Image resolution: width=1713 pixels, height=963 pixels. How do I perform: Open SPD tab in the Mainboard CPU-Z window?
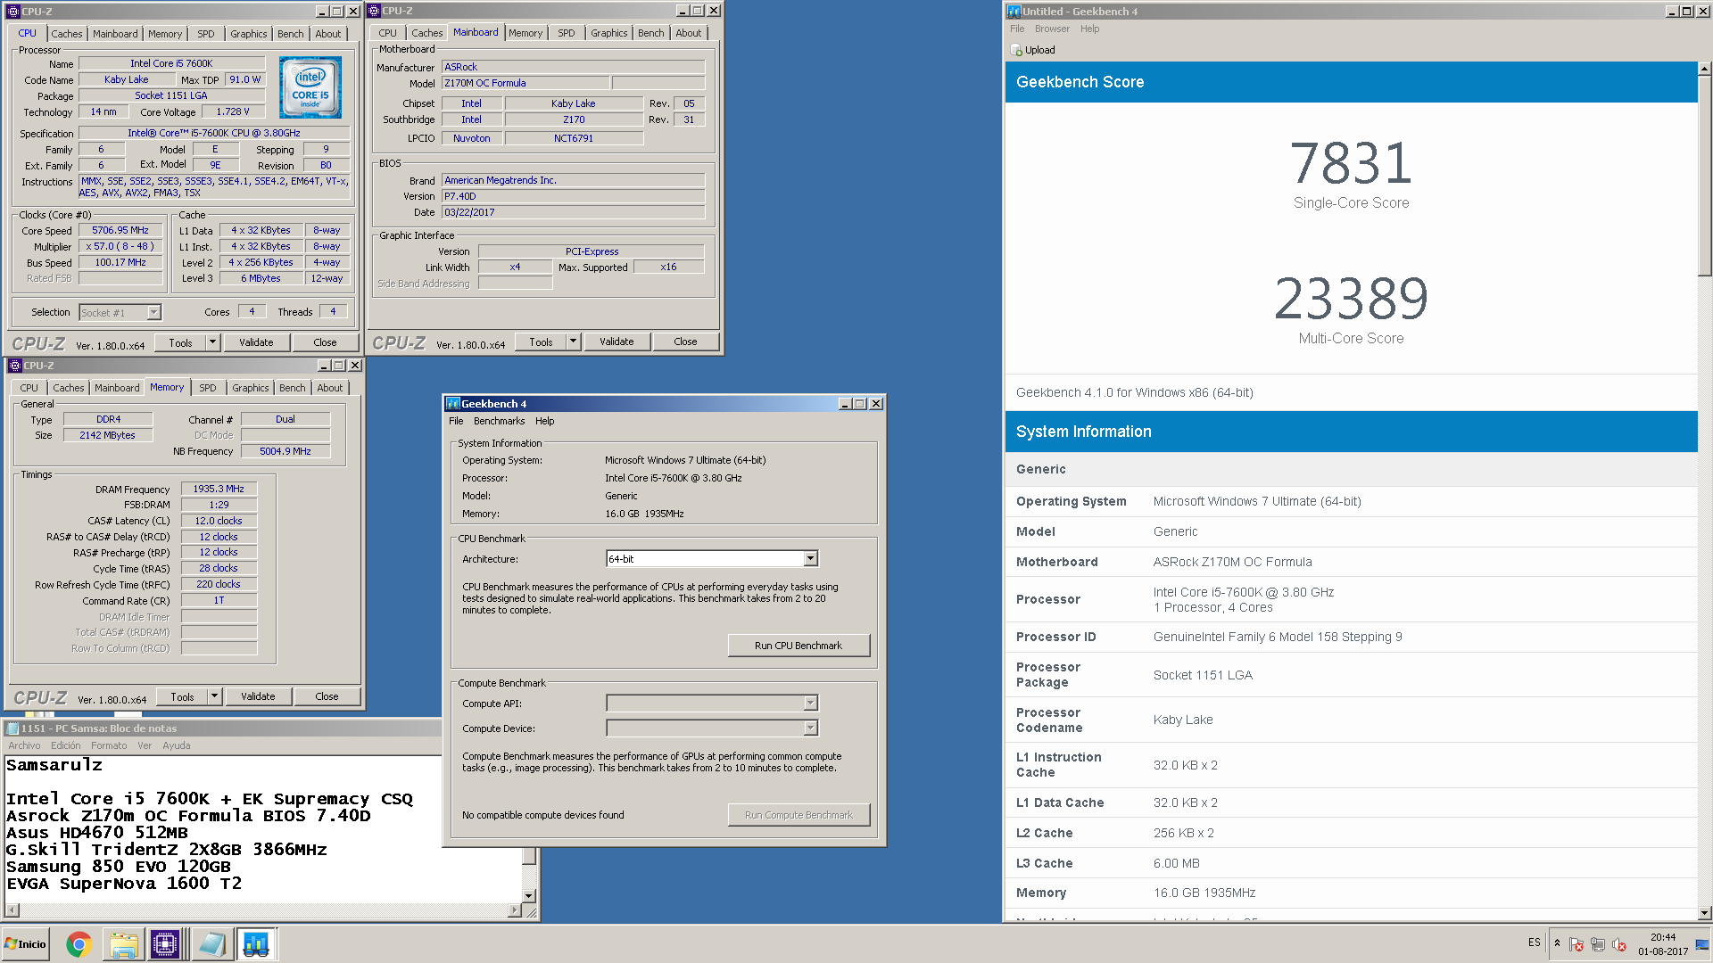(x=567, y=33)
